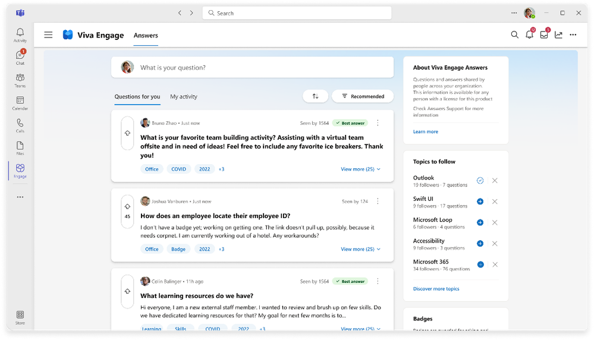Follow the Microsoft Loop topic
Image resolution: width=594 pixels, height=340 pixels.
click(x=480, y=223)
